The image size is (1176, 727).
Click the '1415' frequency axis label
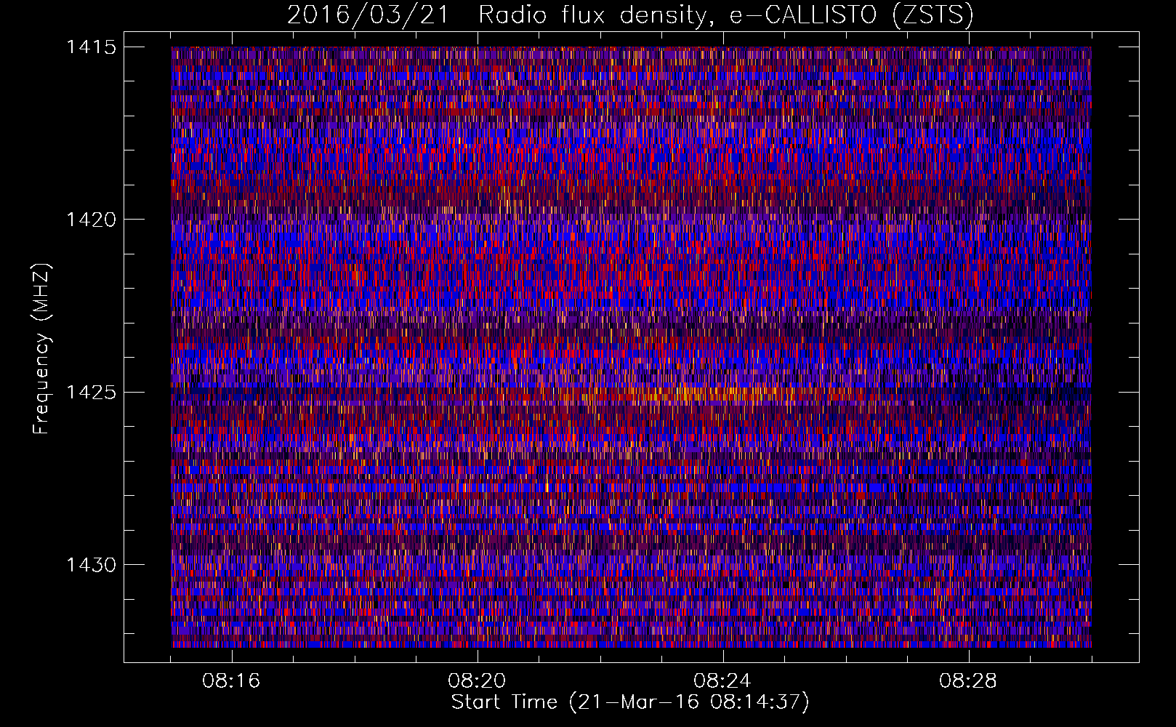(x=92, y=47)
